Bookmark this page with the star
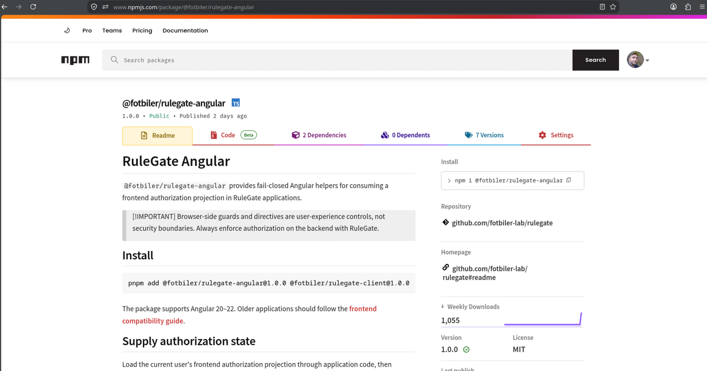Viewport: 707px width, 371px height. 613,7
